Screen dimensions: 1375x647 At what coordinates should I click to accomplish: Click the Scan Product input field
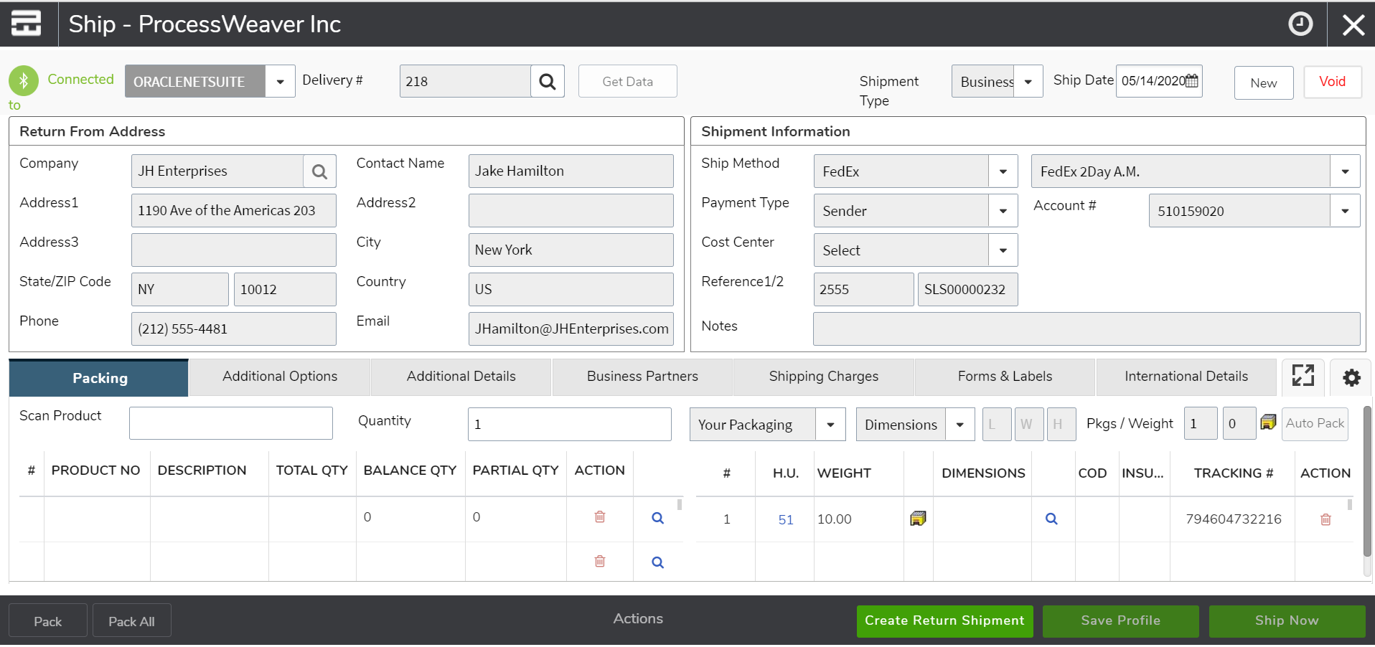point(231,423)
